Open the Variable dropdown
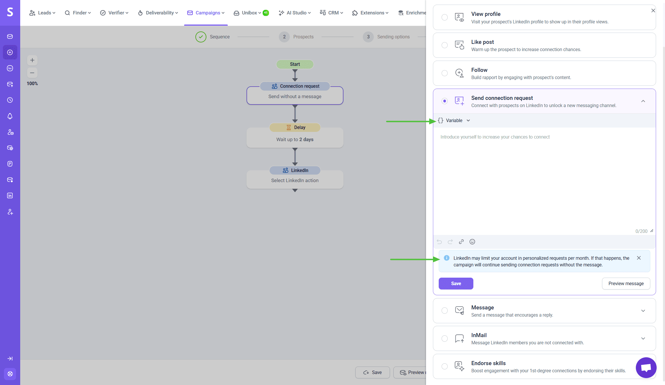The width and height of the screenshot is (665, 385). click(x=454, y=121)
